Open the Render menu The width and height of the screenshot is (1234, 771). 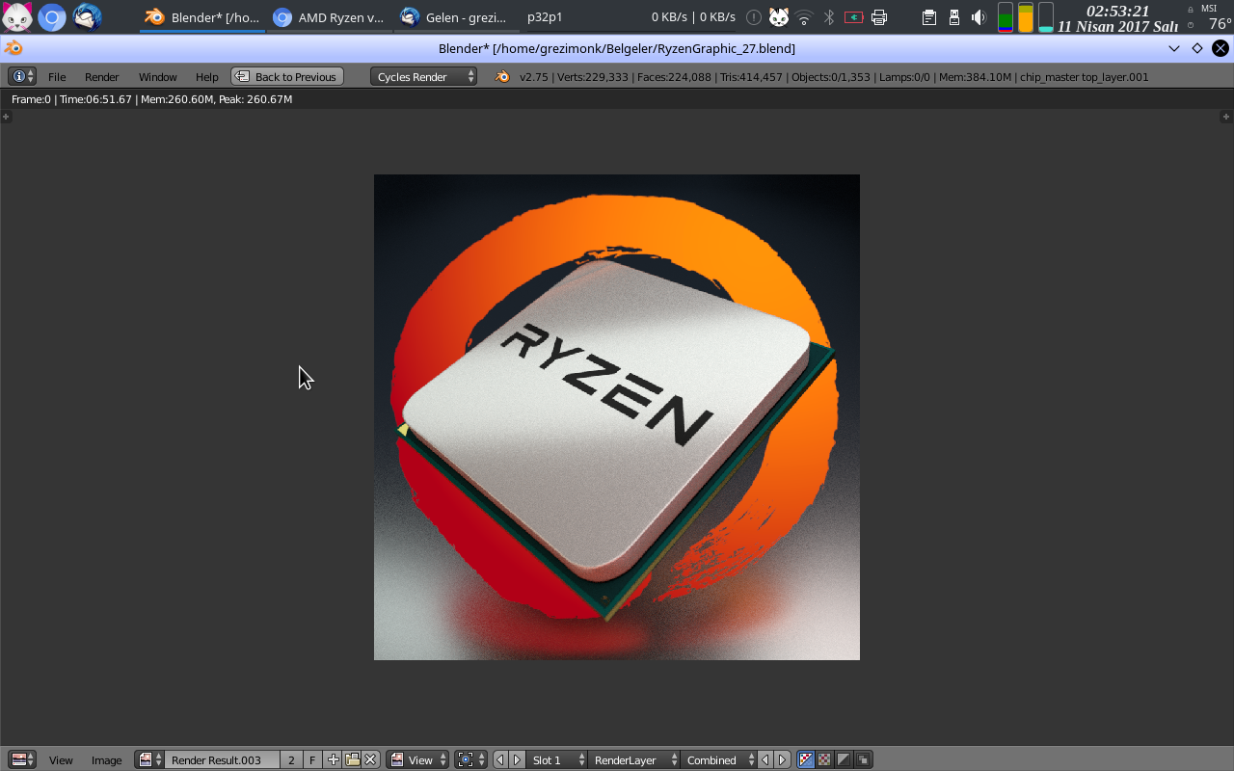[x=102, y=77]
